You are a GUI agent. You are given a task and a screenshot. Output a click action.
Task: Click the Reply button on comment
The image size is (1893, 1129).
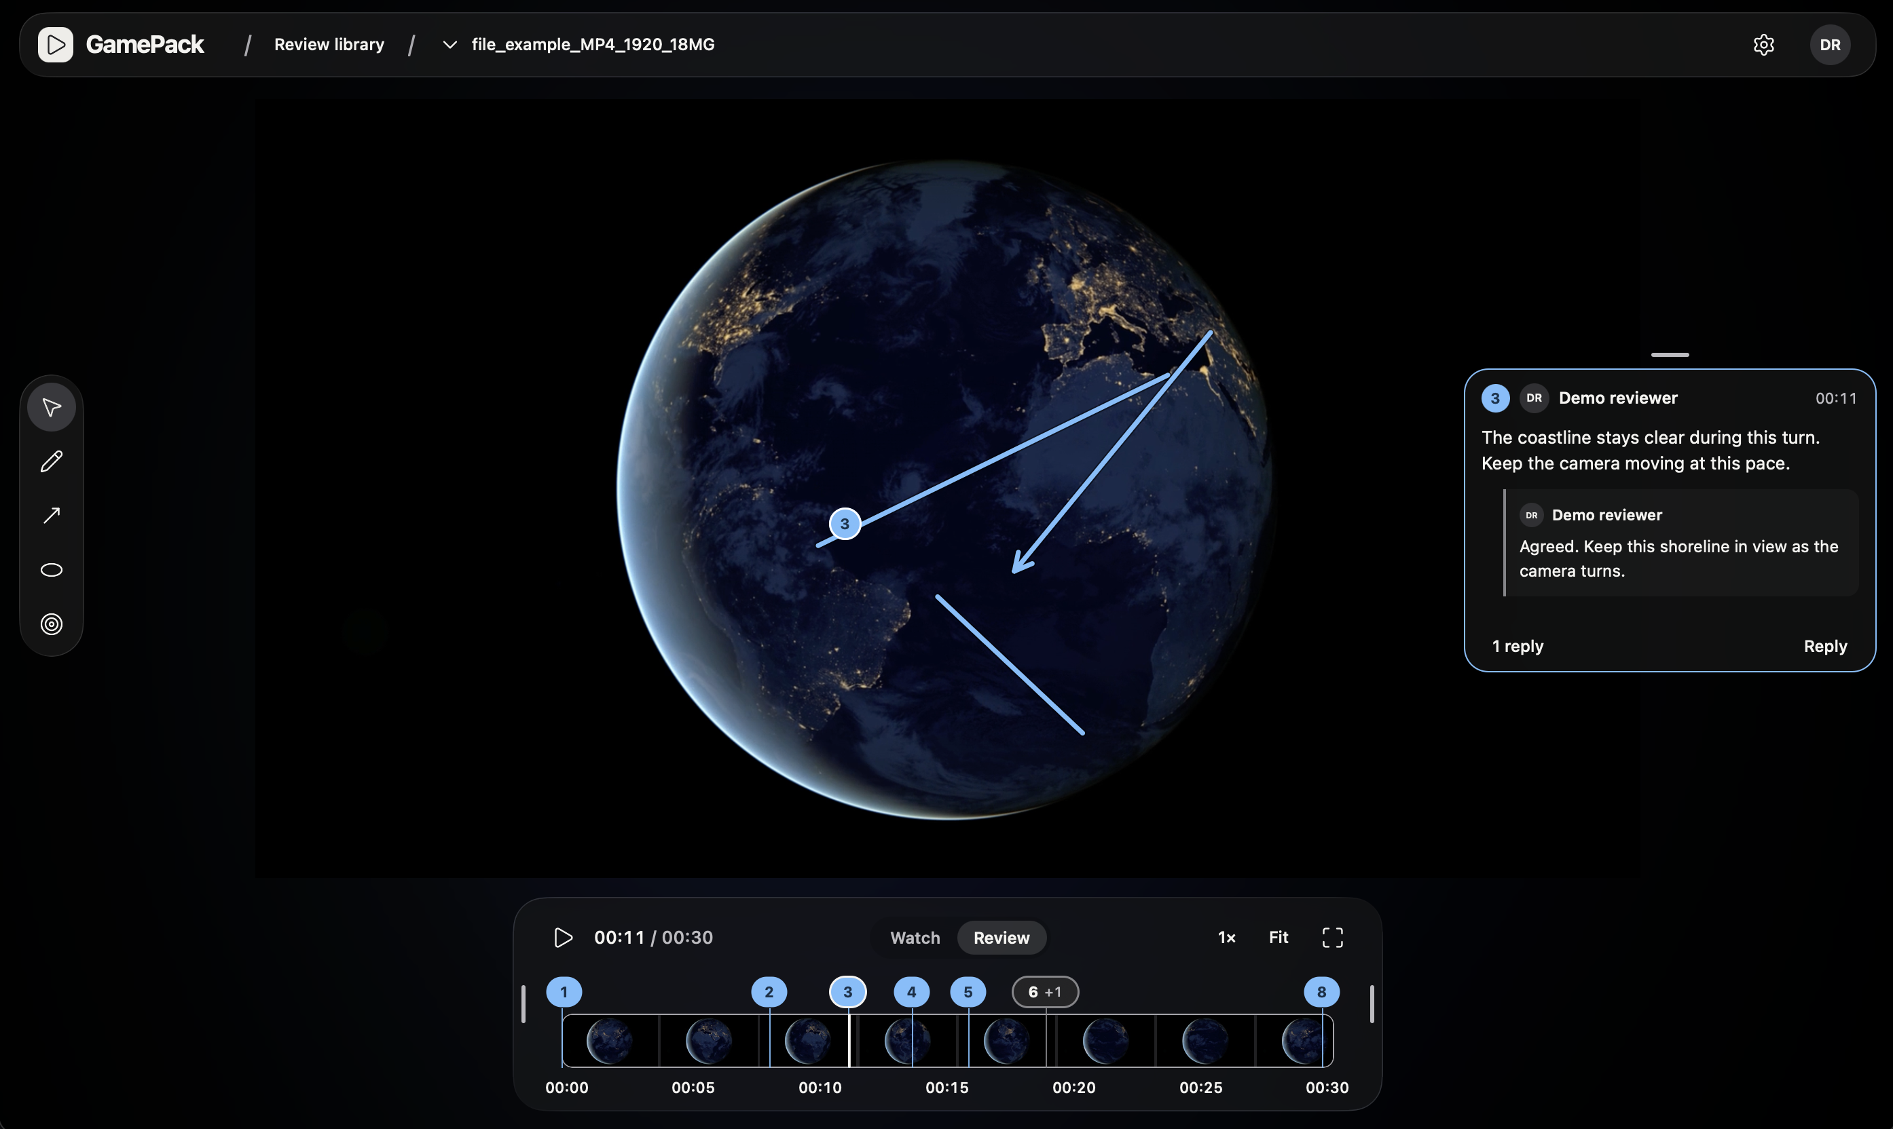point(1824,646)
